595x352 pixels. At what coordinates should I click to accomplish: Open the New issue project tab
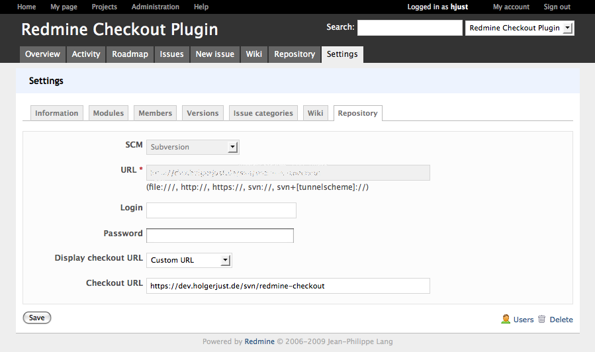point(215,54)
